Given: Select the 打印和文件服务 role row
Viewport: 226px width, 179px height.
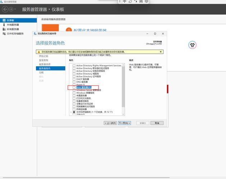Looking at the screenshot, I should click(84, 98).
